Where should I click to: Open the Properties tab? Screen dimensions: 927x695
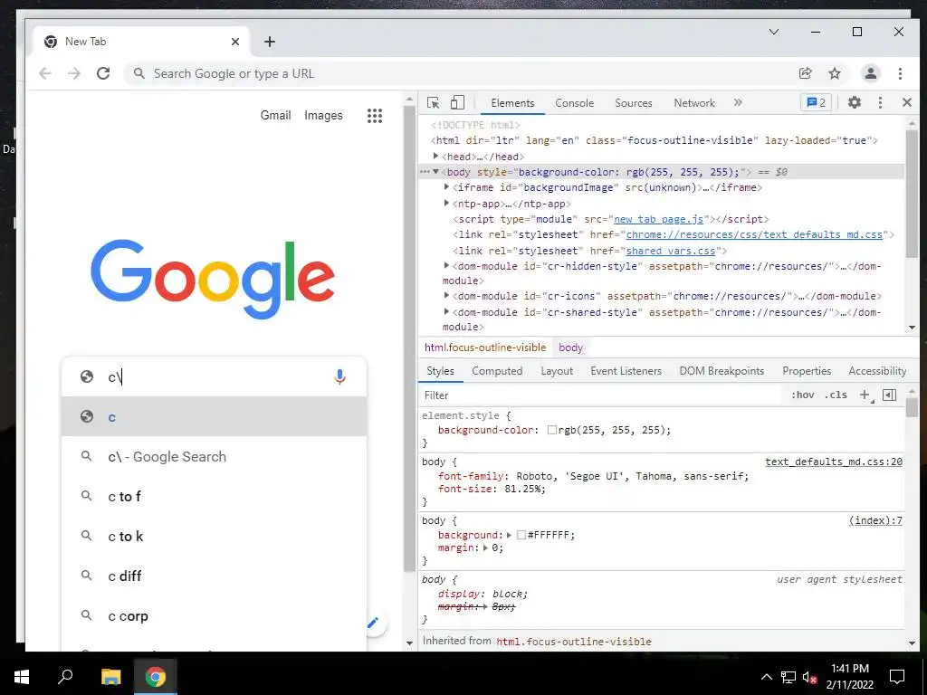click(807, 370)
